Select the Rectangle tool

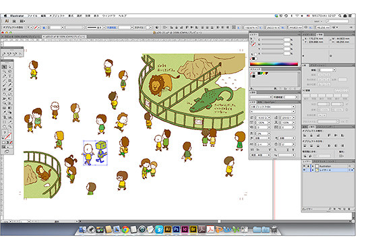10,80
